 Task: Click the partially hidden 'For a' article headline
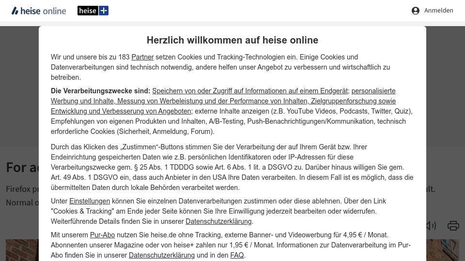[x=22, y=168]
